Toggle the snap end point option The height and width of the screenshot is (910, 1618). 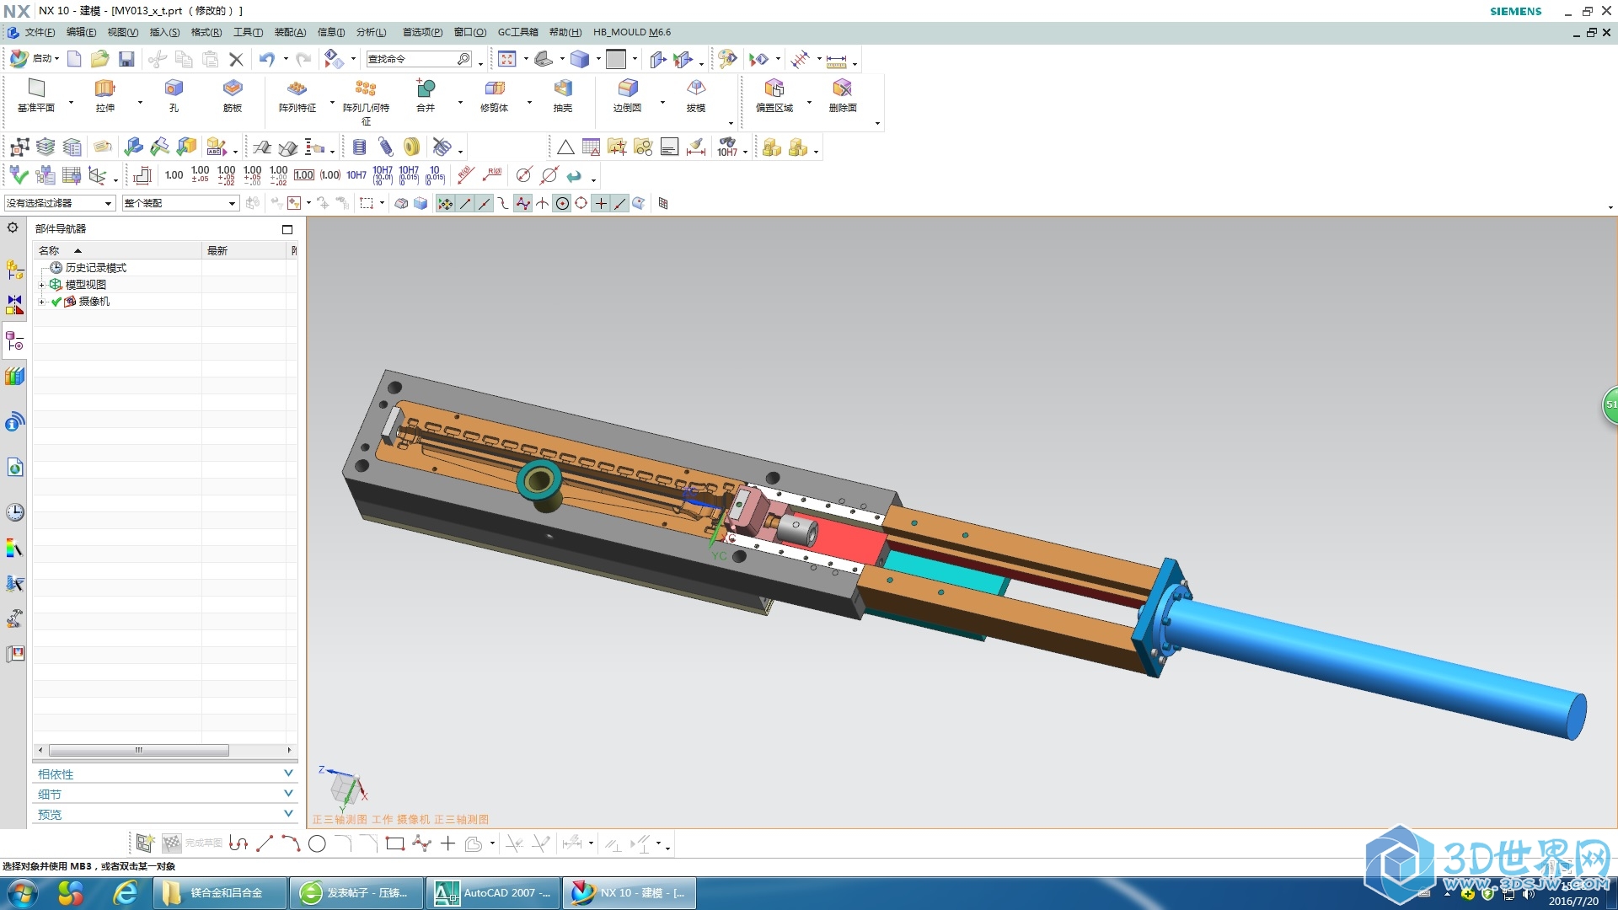(465, 203)
